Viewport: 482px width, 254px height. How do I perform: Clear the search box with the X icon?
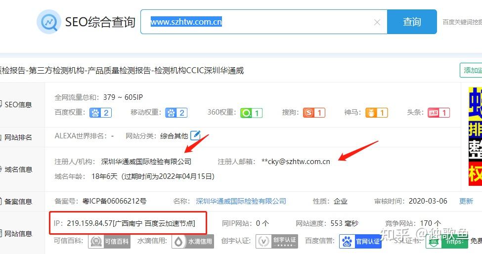377,22
